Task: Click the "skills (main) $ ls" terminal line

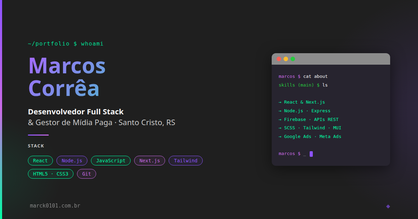Action: click(x=303, y=85)
